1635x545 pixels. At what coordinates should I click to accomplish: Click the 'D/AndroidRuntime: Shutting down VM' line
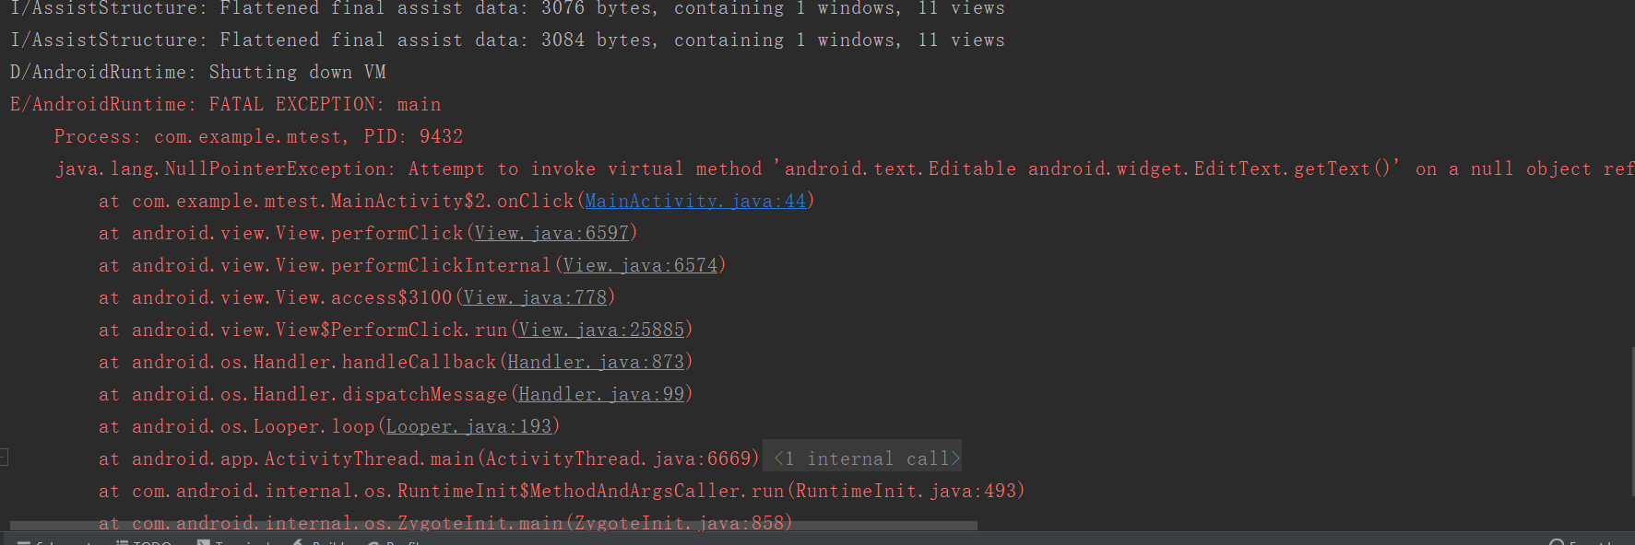pyautogui.click(x=197, y=72)
